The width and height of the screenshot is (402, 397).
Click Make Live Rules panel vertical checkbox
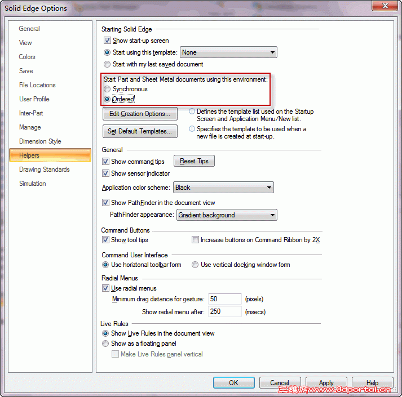coord(115,354)
